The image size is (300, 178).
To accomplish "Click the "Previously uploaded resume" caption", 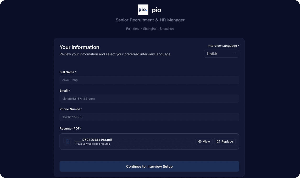I will coord(92,144).
